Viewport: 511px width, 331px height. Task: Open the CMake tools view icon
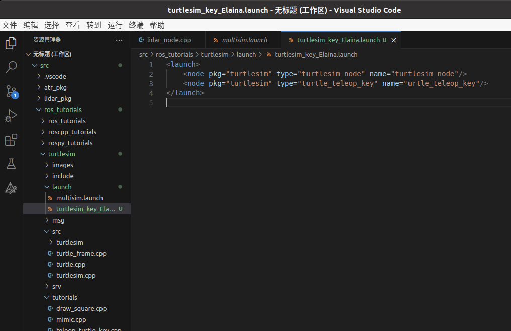tap(11, 188)
